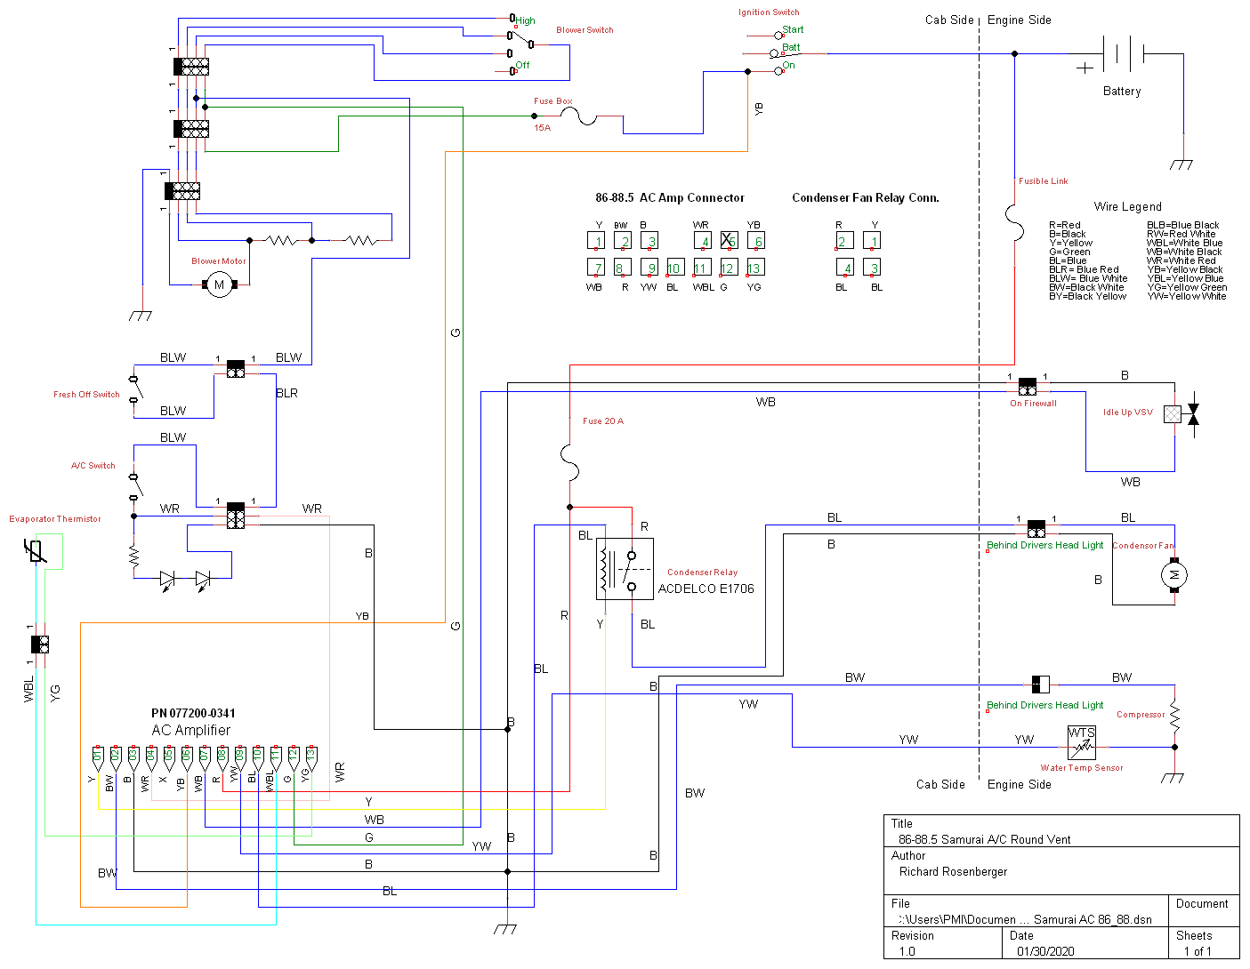
Task: Select the Ignition Switch On position
Action: pos(779,70)
